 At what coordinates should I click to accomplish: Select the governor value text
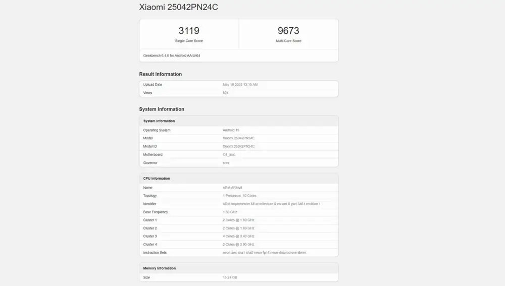pos(226,163)
